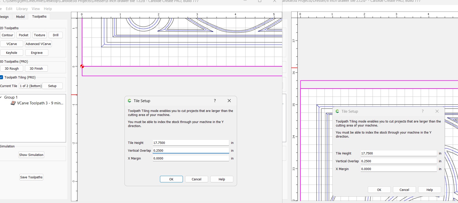
Task: Click the Keyhole toolpath button
Action: (x=12, y=53)
